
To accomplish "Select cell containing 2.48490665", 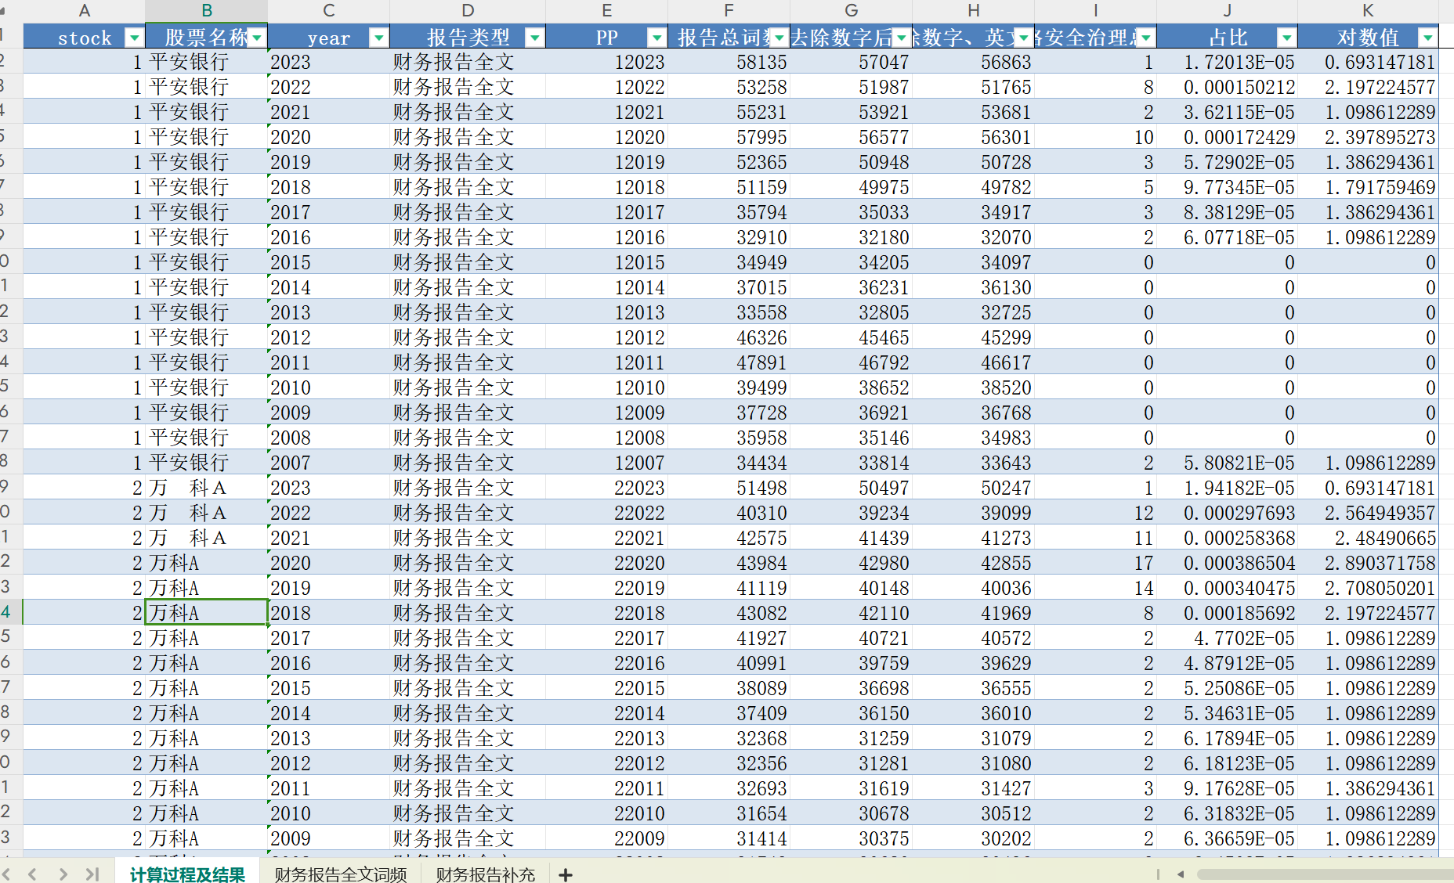I will pos(1369,538).
